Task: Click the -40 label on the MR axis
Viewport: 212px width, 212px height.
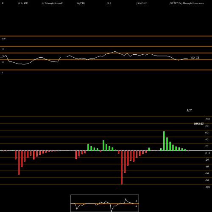Action: pyautogui.click(x=207, y=167)
